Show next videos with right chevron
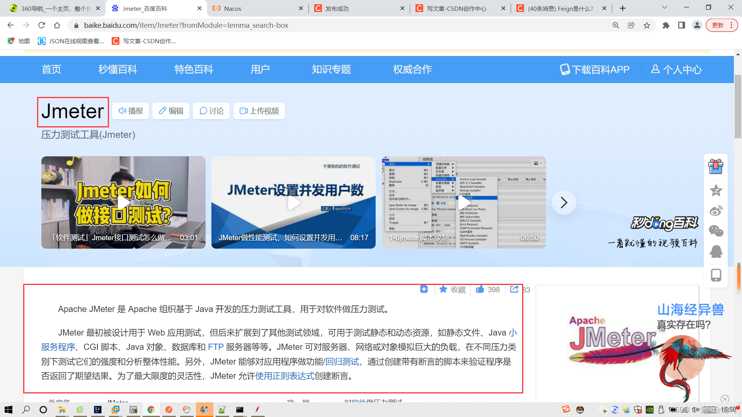Screen dimensions: 742x417 564,202
